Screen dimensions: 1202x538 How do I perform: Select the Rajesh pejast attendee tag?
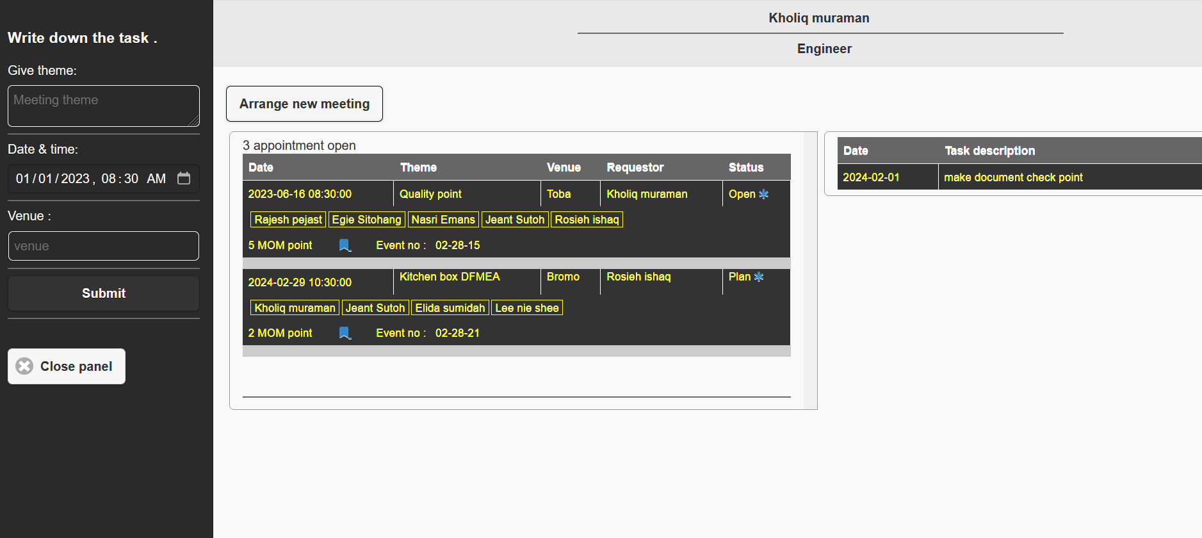click(288, 220)
